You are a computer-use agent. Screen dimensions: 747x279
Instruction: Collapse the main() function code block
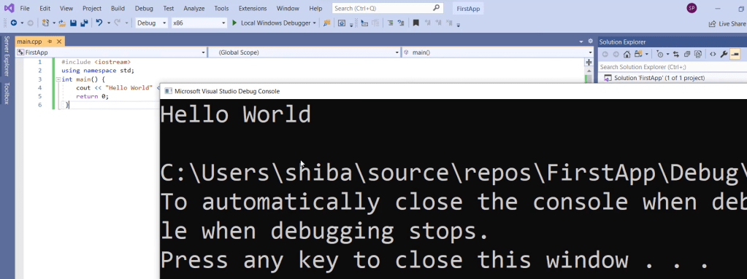(58, 79)
